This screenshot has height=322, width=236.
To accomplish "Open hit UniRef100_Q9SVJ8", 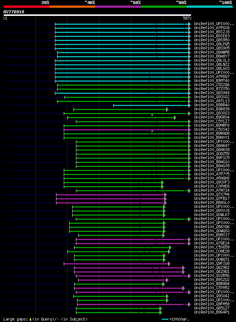I will coord(212,211).
